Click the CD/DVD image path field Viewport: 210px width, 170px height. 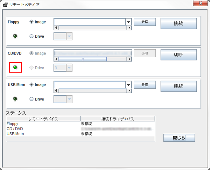click(x=93, y=53)
